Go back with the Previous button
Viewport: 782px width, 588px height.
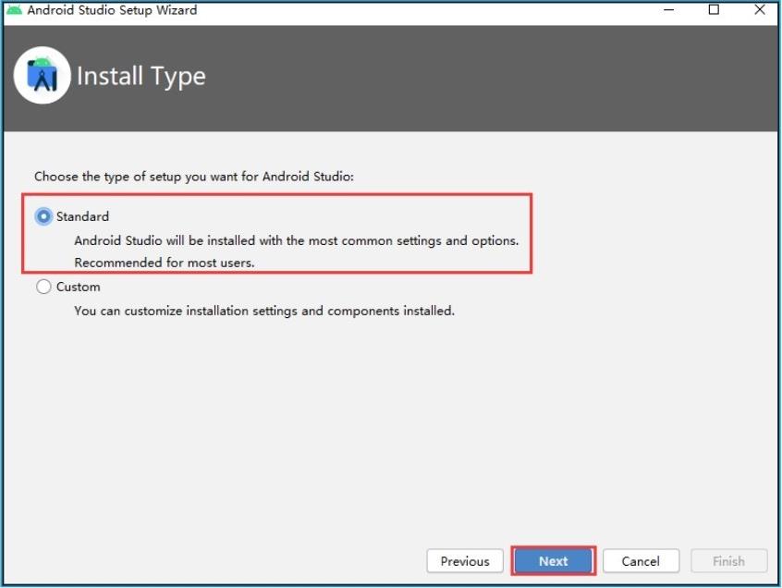pos(465,561)
